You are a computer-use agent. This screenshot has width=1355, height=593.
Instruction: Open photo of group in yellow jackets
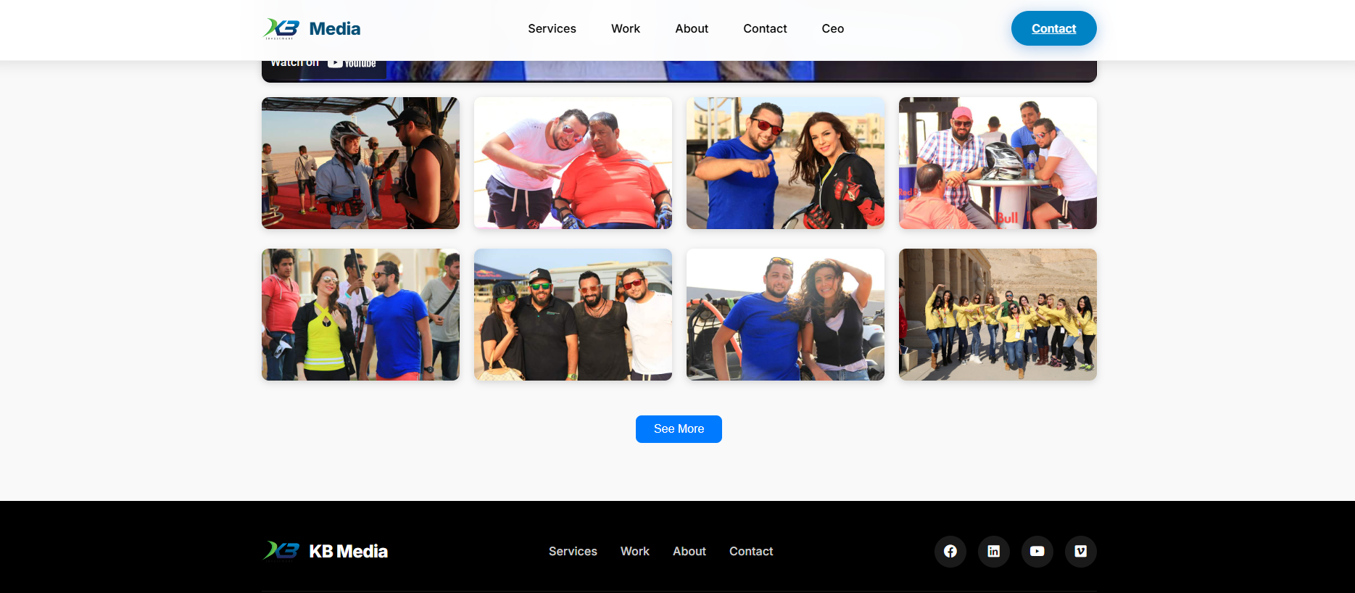pos(998,315)
